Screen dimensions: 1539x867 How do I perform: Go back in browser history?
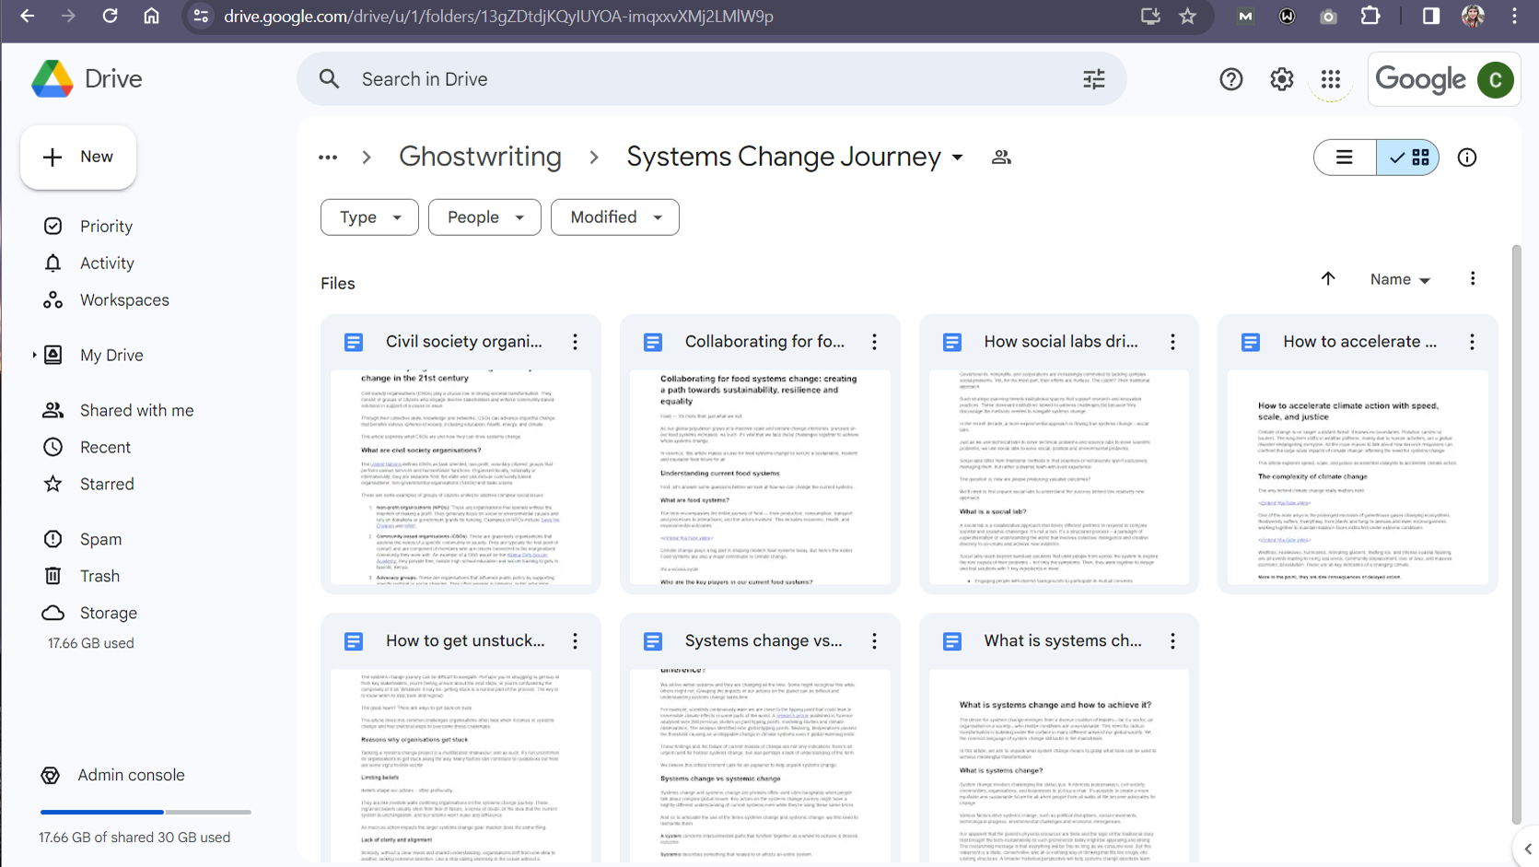point(28,16)
